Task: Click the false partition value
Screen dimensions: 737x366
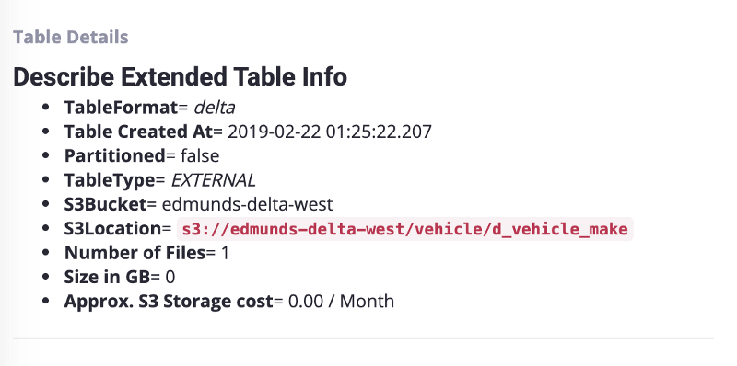Action: point(200,155)
